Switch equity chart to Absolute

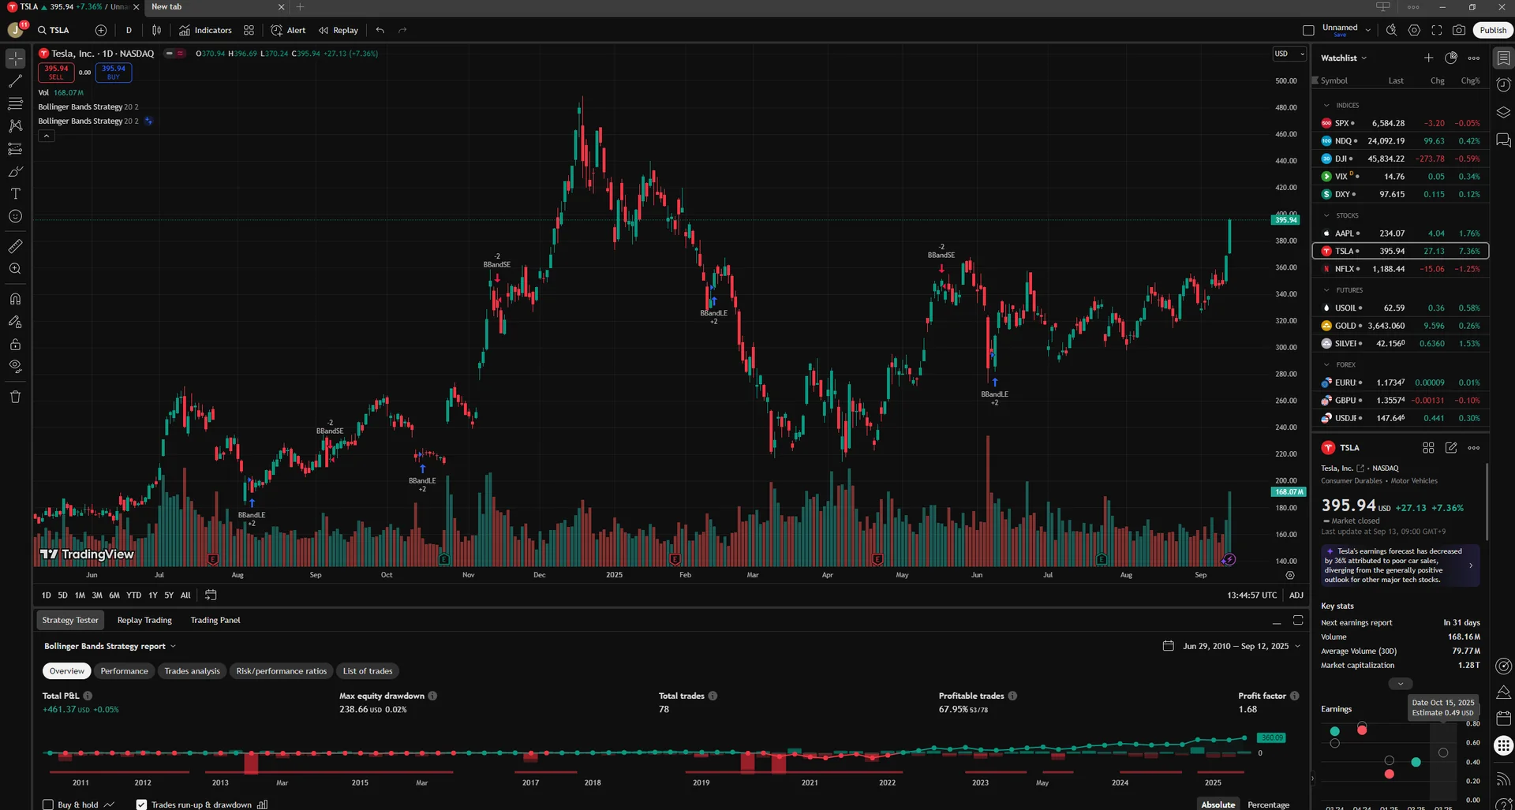(1218, 804)
